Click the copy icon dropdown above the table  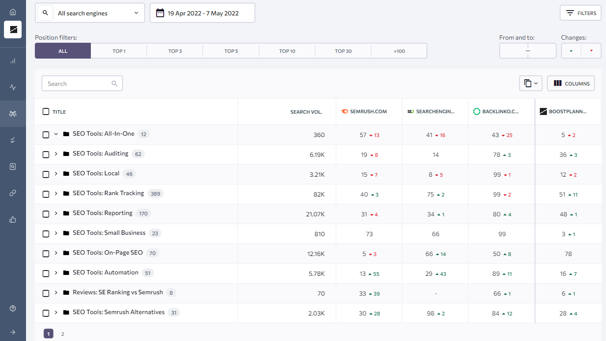[x=531, y=83]
